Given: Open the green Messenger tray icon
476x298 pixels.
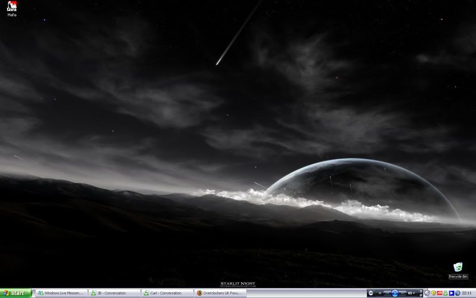Looking at the screenshot, I should click(445, 293).
